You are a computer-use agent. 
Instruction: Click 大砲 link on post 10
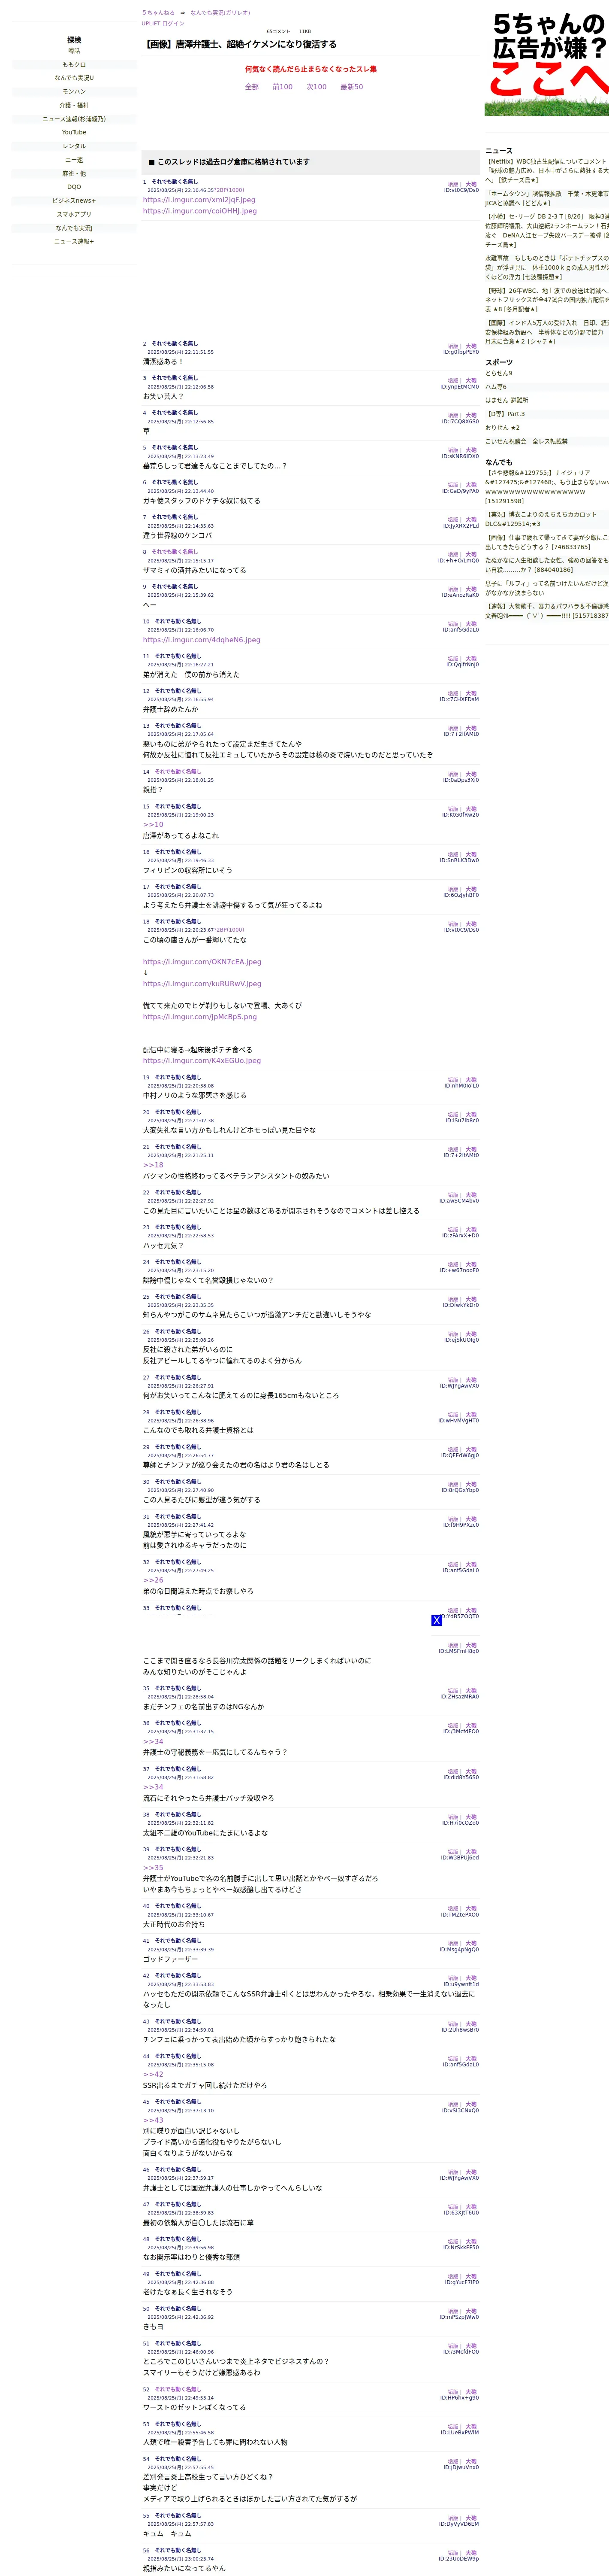point(471,624)
